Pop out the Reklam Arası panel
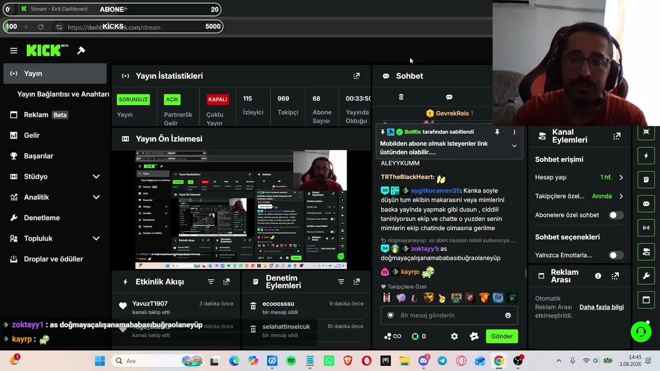660x371 pixels. pos(615,276)
